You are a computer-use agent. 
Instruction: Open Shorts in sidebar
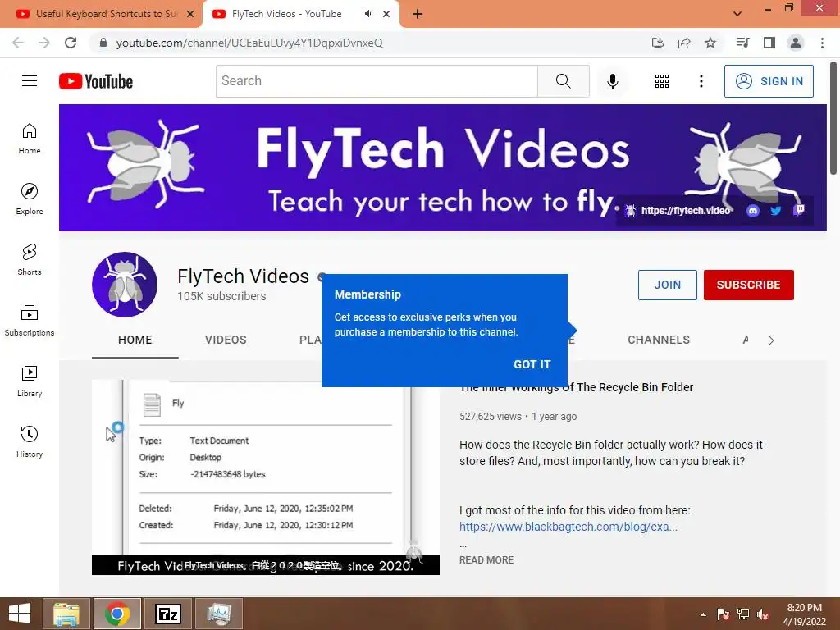click(30, 260)
